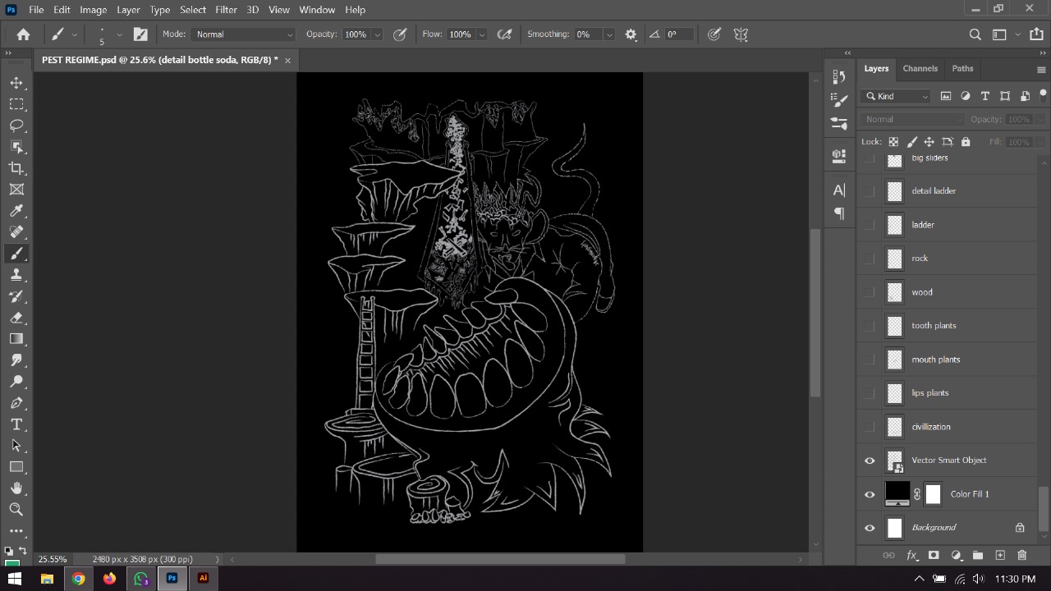Delete the selected layer

click(x=1022, y=556)
